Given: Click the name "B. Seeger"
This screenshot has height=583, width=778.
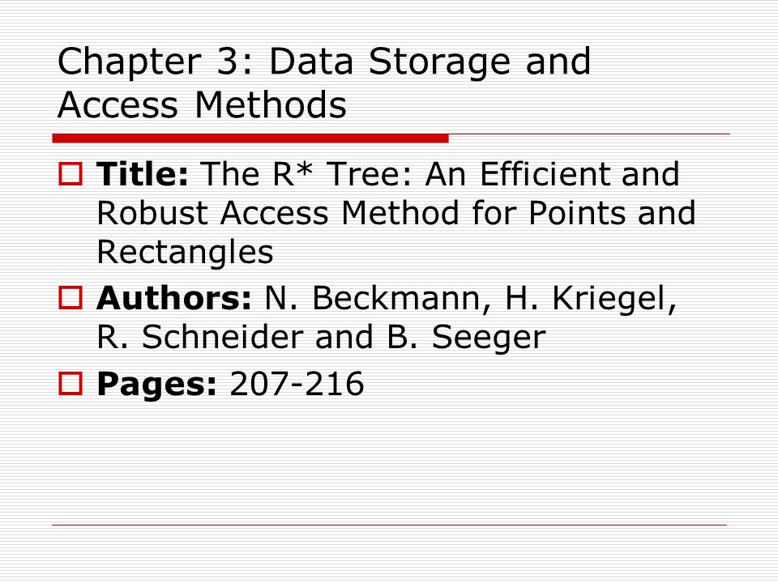Looking at the screenshot, I should click(466, 338).
